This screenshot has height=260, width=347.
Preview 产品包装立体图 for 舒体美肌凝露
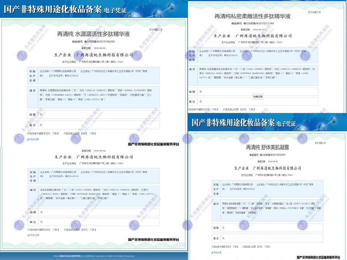261,247
